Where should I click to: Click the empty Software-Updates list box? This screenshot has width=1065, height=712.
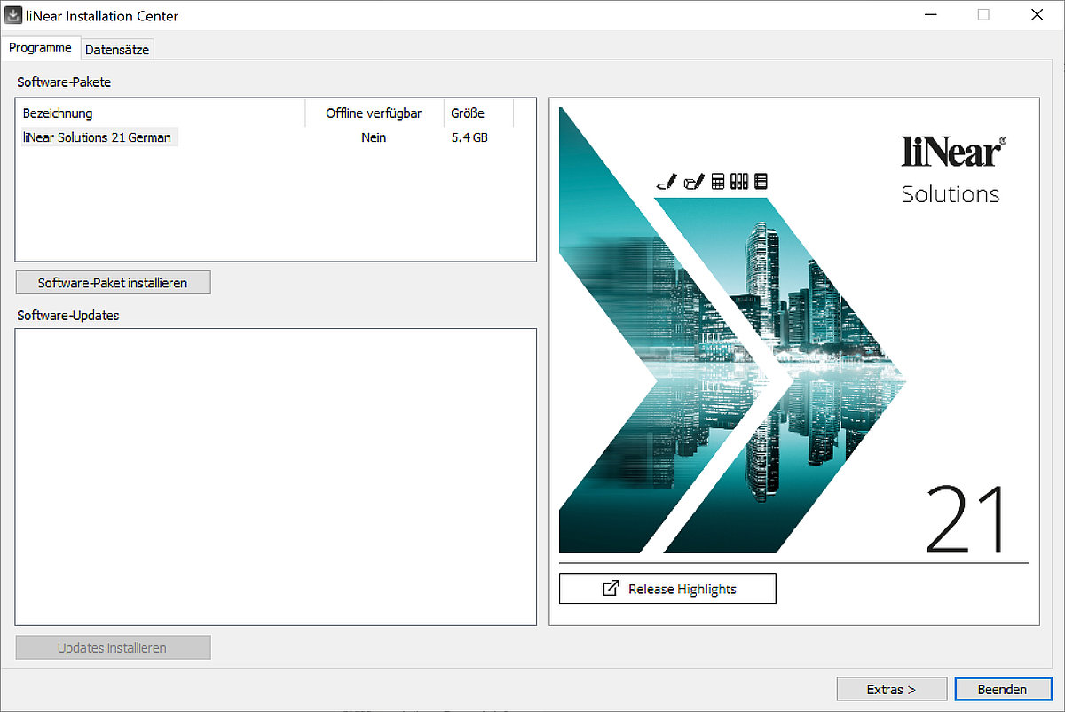click(x=275, y=477)
